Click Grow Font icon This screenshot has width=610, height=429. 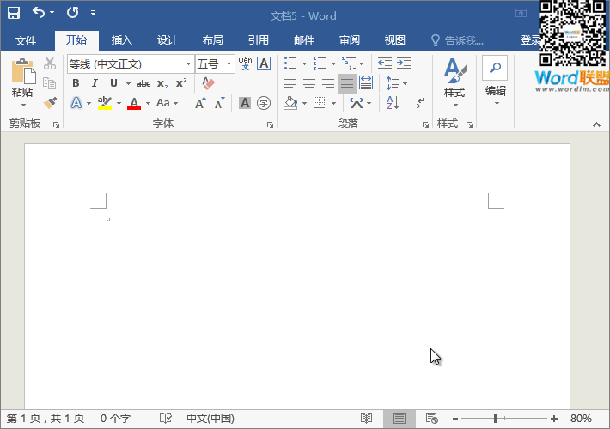(200, 103)
